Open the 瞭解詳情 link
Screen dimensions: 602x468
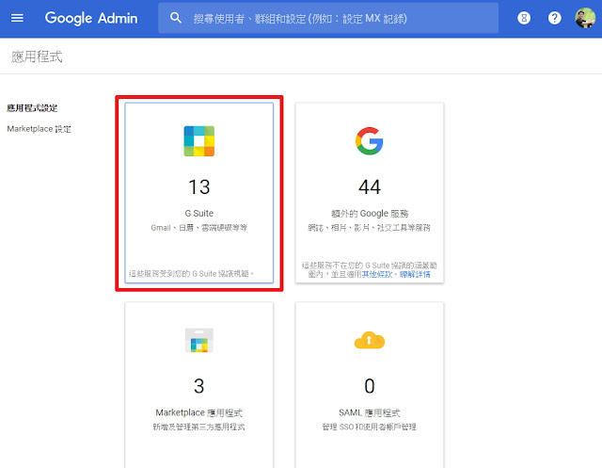point(415,274)
